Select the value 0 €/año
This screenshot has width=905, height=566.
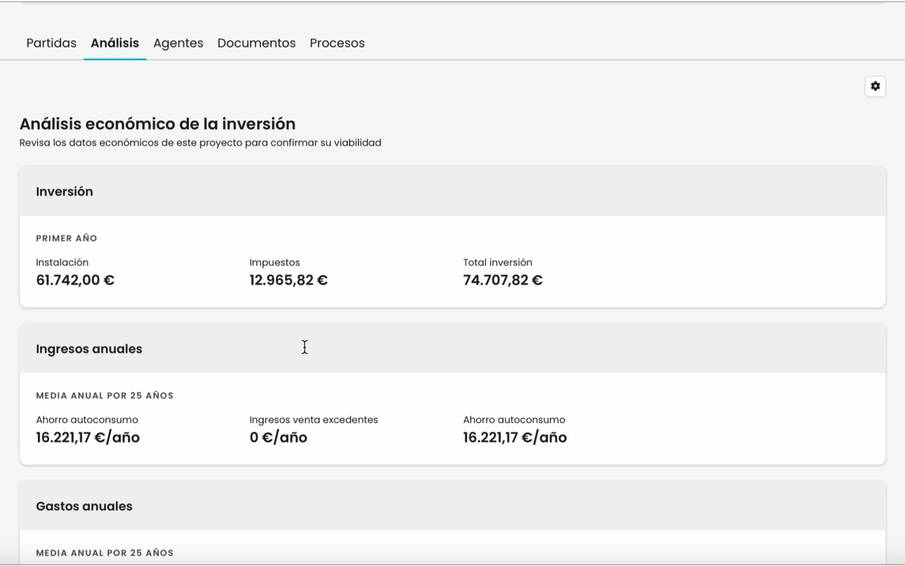pos(278,438)
